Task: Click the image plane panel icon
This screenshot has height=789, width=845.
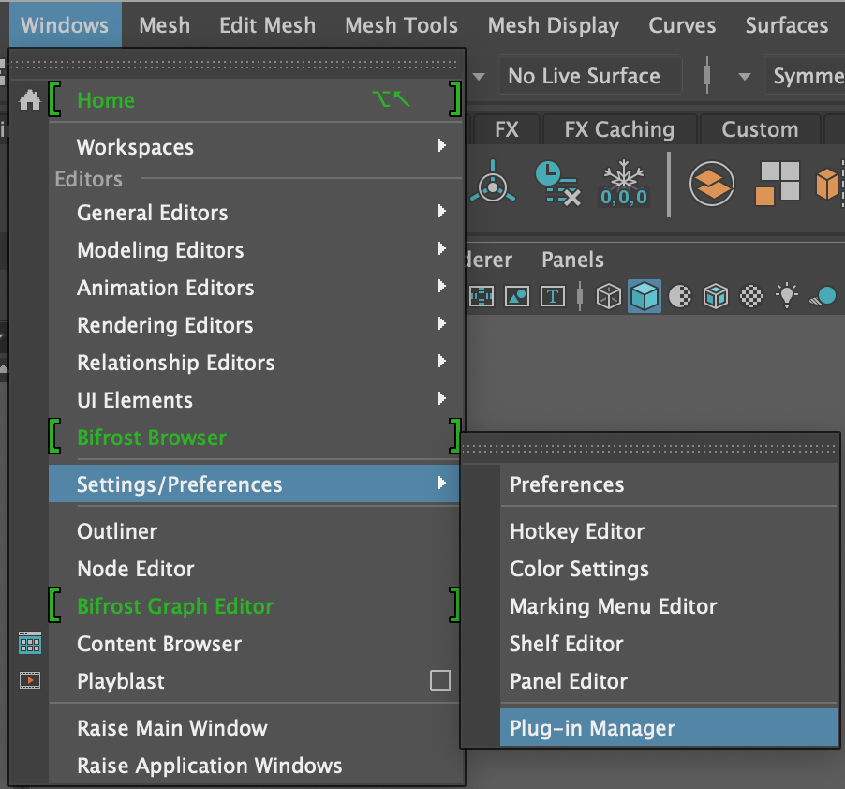Action: click(517, 296)
